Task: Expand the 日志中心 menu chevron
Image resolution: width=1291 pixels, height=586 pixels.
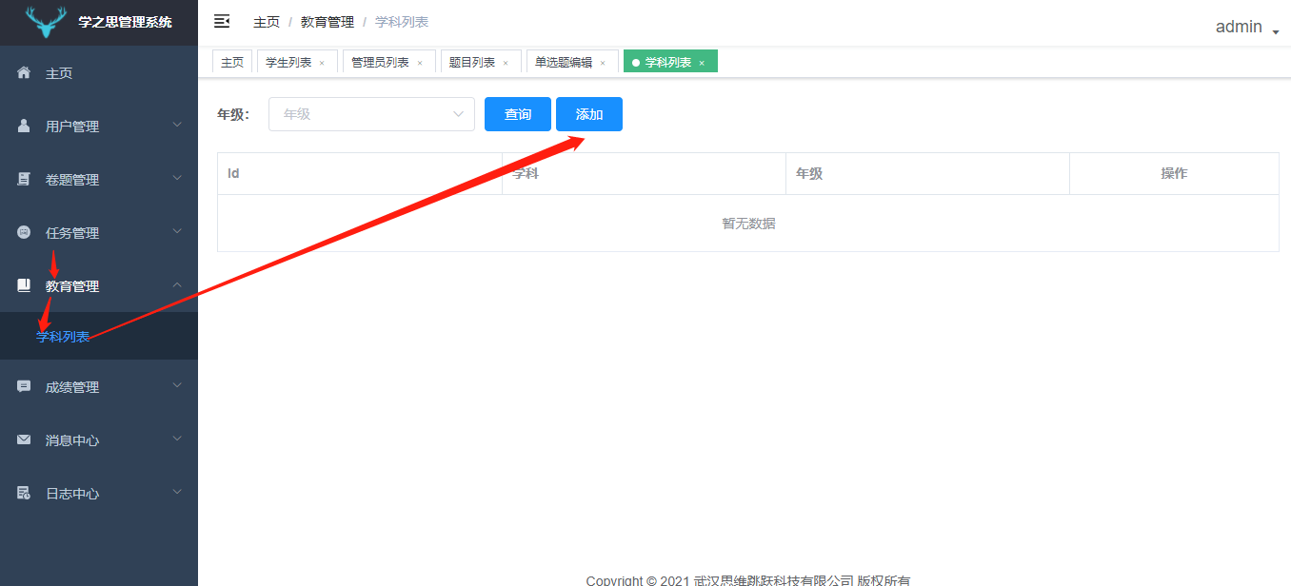Action: tap(177, 492)
